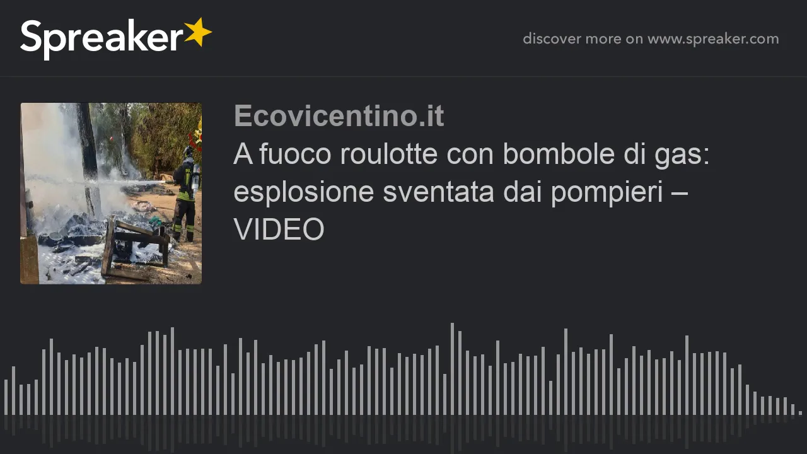
Task: Open the www.spreaker.com discover link
Action: click(713, 39)
